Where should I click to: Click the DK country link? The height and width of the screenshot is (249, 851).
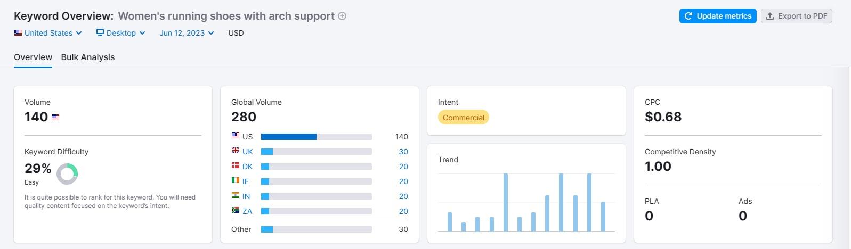(x=248, y=167)
